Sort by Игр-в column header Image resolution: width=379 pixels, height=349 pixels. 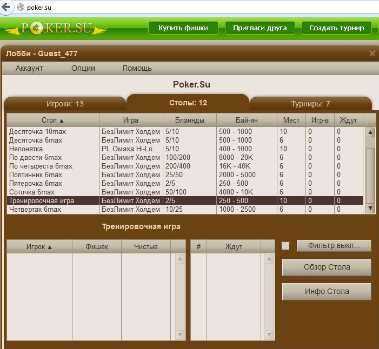click(320, 120)
